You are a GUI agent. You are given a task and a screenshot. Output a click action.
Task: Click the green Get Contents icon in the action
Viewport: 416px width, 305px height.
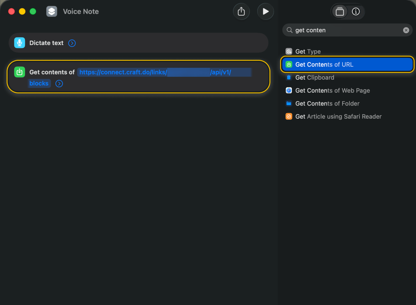pos(19,72)
